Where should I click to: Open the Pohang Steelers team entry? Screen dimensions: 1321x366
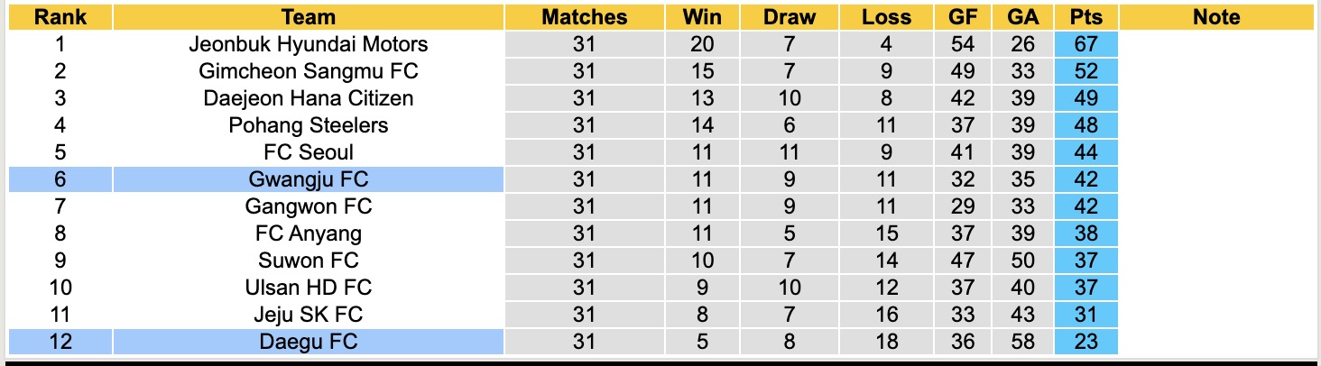click(309, 125)
